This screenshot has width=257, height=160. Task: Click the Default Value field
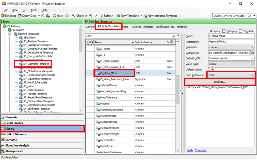point(231,70)
